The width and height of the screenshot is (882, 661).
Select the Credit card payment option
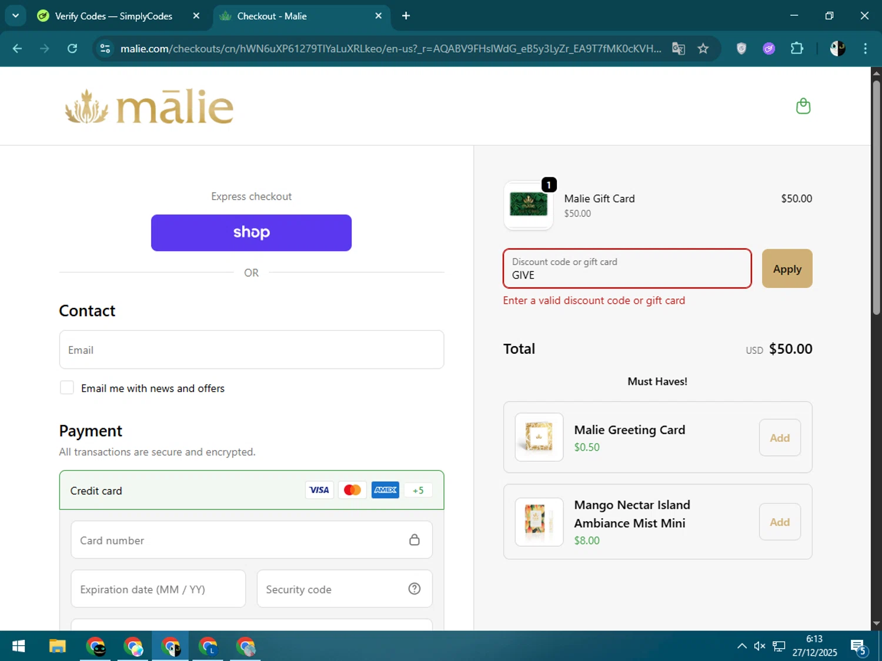click(252, 490)
